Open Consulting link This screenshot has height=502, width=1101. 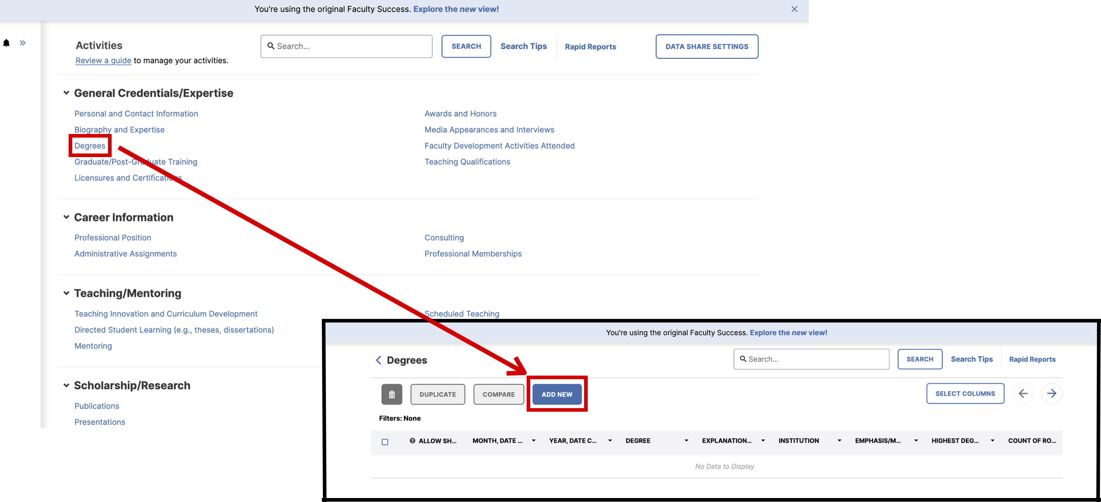click(x=444, y=238)
